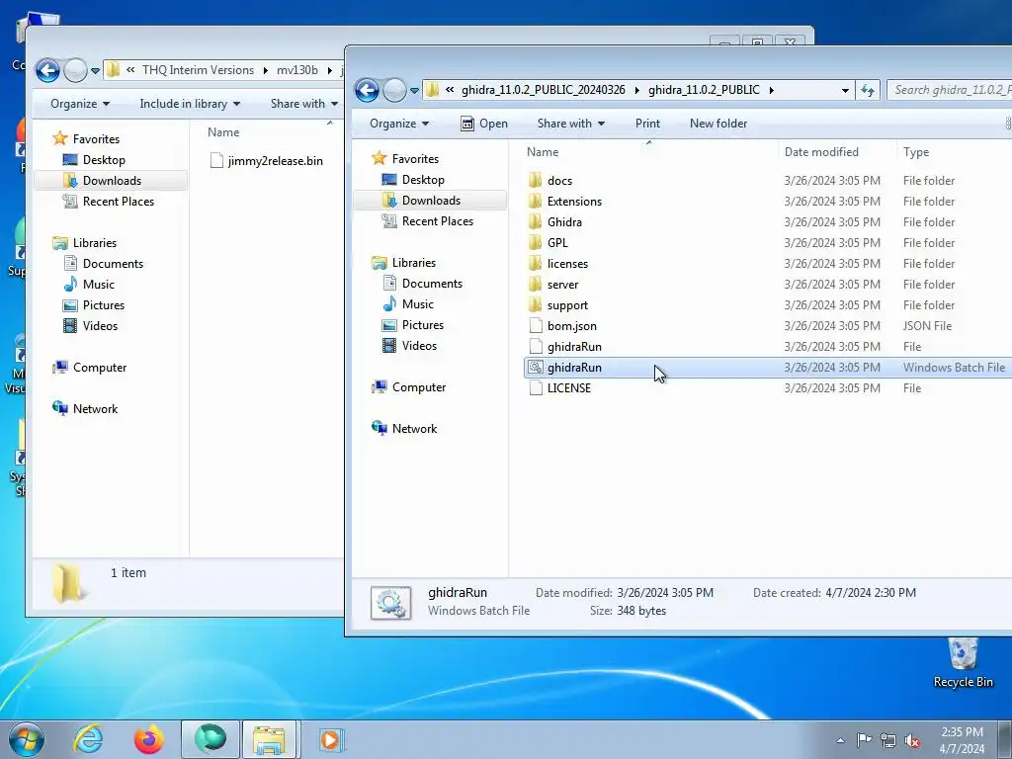Expand ghidra_11.0.2_PUBLIC_20240326 breadcrumb arrow

pos(637,90)
